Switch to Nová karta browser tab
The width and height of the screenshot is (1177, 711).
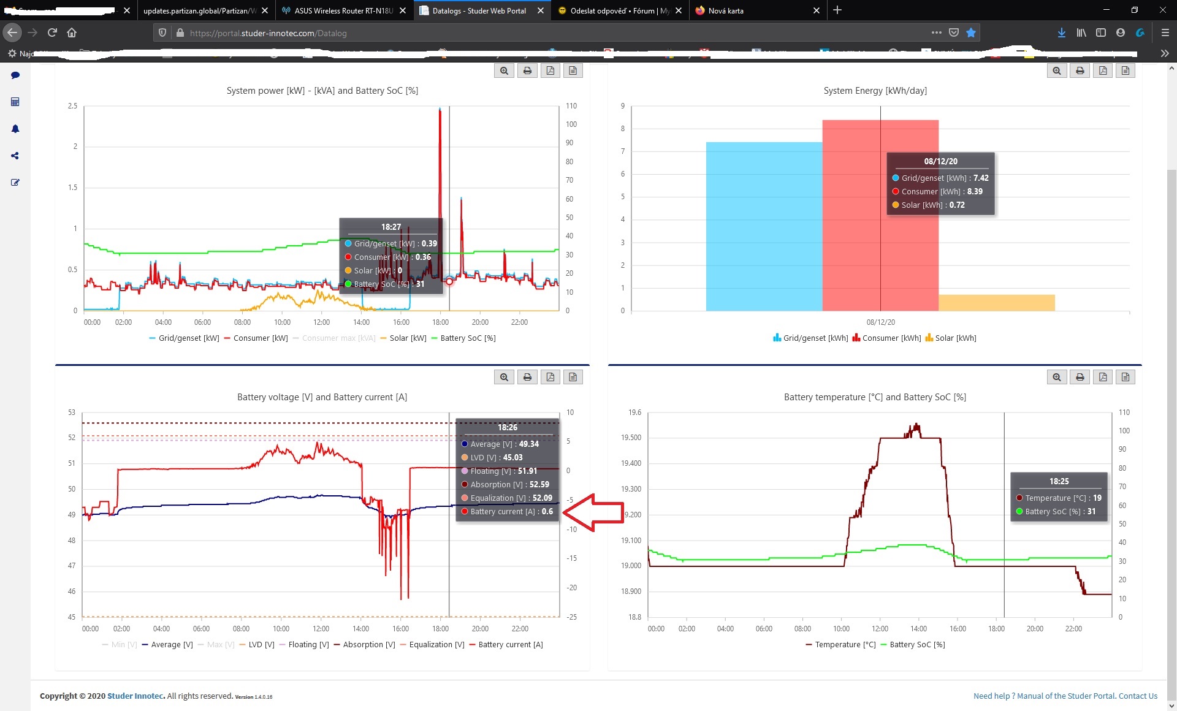point(726,11)
